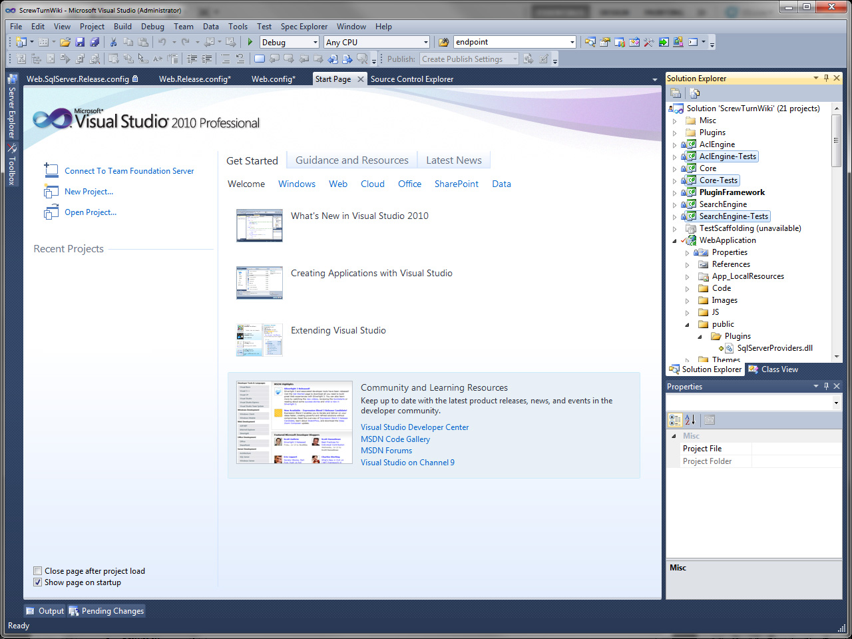Click Solution Explorer scrollbar thumb
Screen dimensions: 852x639
(837, 140)
